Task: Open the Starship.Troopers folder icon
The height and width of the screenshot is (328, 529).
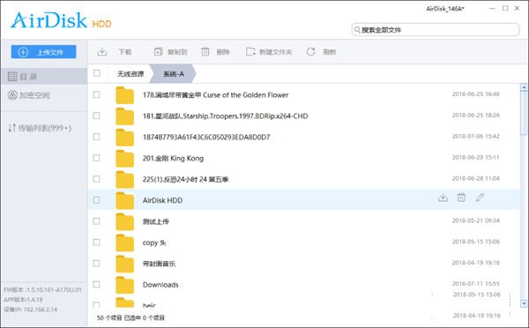Action: [125, 116]
